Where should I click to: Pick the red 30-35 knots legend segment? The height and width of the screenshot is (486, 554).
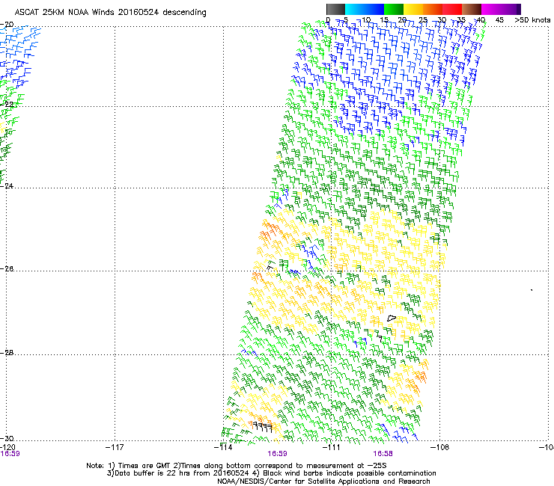(452, 9)
